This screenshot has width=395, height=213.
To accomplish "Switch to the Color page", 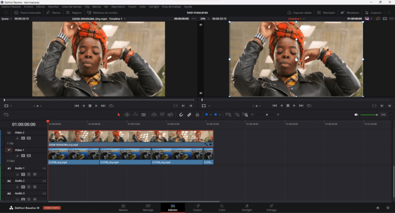I will [x=222, y=208].
